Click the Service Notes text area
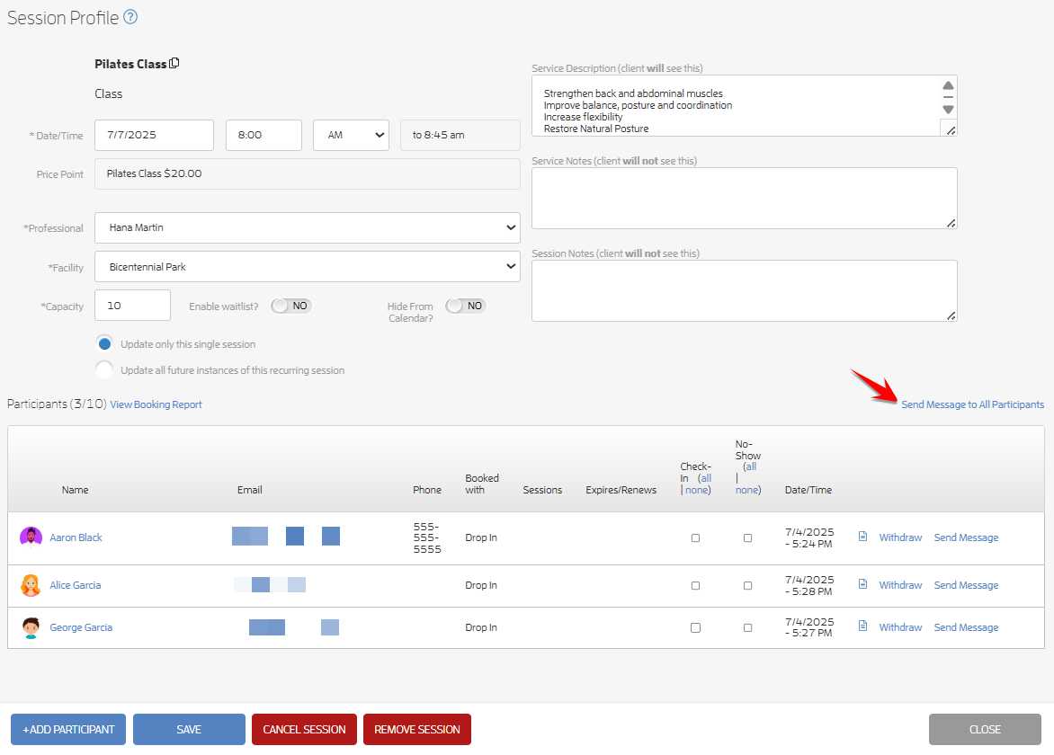1054x755 pixels. click(x=744, y=198)
